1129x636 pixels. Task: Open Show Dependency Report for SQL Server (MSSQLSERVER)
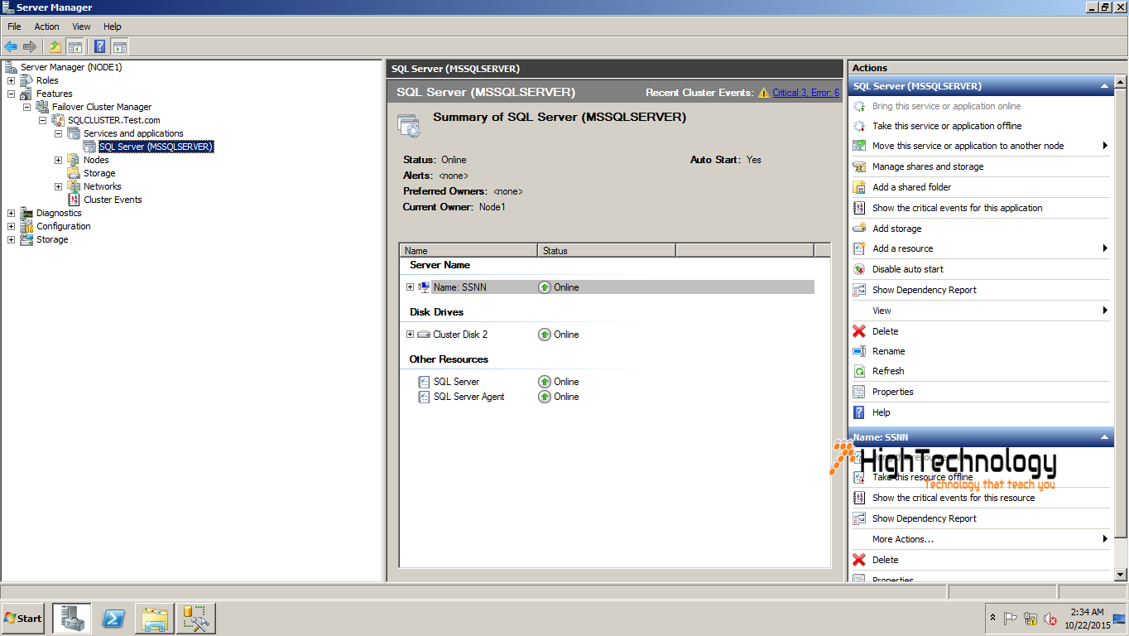924,290
